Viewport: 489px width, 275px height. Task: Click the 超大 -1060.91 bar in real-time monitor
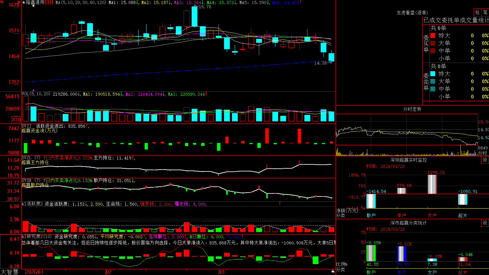click(462, 199)
